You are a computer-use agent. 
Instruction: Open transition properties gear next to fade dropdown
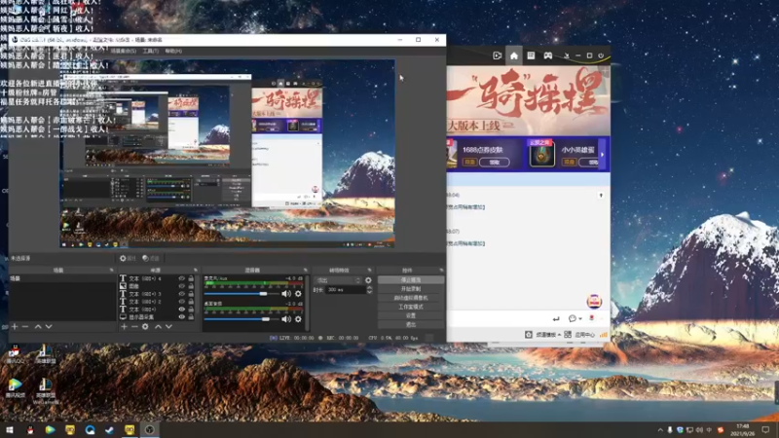(x=368, y=280)
